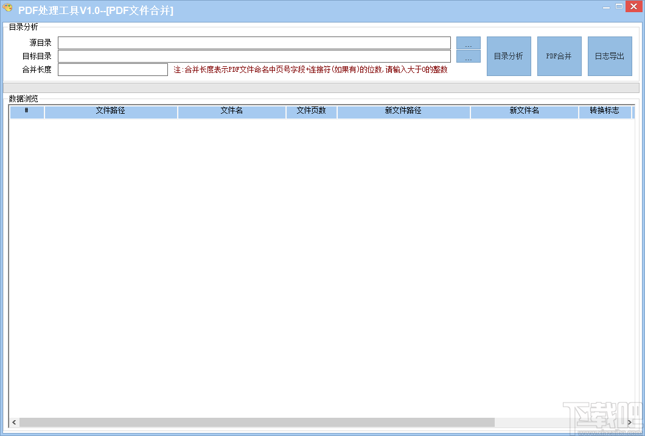Click the # column header
Image resolution: width=645 pixels, height=436 pixels.
tap(26, 111)
